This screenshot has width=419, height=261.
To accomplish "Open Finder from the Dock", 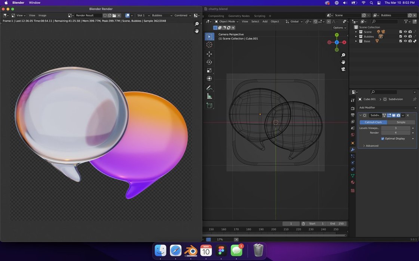I will (x=160, y=250).
